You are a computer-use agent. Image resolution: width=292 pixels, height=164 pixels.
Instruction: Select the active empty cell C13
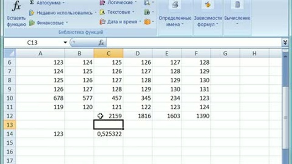[x=109, y=125]
